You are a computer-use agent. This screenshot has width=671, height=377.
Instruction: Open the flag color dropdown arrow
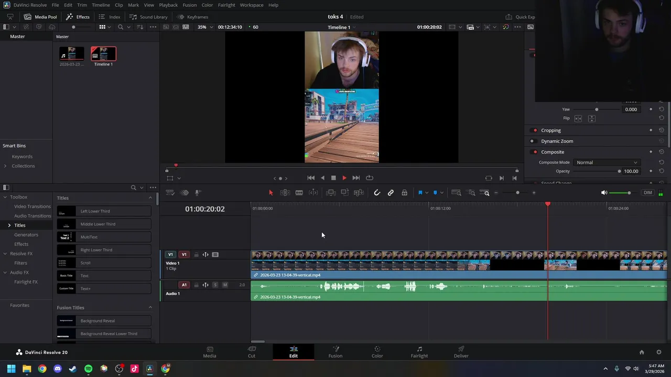click(x=427, y=193)
